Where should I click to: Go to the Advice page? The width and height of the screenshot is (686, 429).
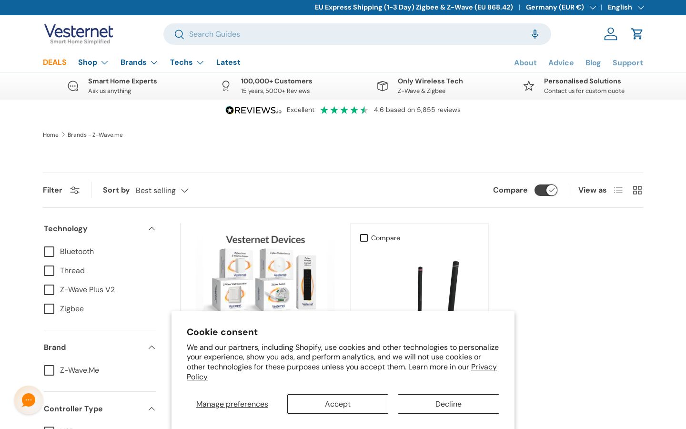561,63
